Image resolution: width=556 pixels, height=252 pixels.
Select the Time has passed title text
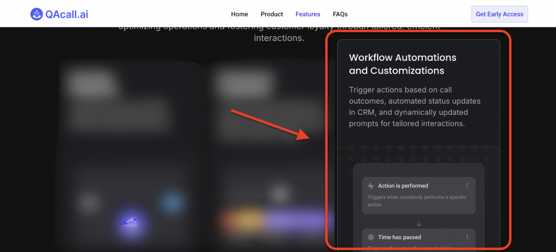(399, 237)
